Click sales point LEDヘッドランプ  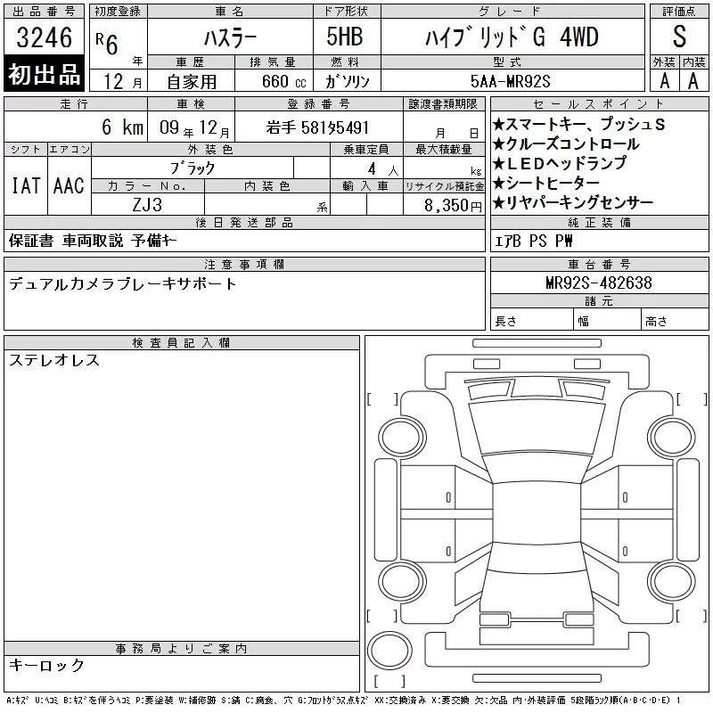(x=560, y=163)
